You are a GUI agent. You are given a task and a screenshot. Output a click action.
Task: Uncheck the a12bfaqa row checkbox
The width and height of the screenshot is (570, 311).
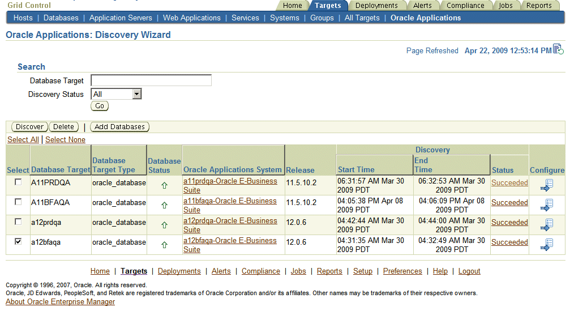(x=18, y=241)
